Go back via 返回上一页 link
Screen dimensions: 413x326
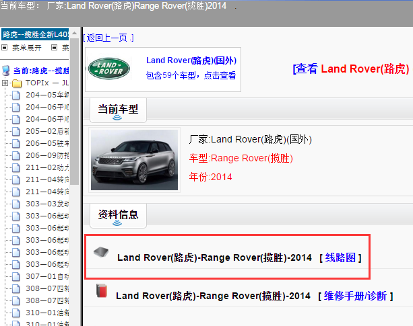pos(108,38)
